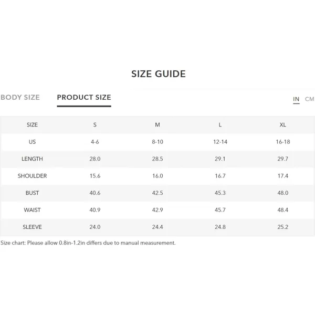Click the SIZE GUIDE heading
The width and height of the screenshot is (315, 315).
click(159, 74)
